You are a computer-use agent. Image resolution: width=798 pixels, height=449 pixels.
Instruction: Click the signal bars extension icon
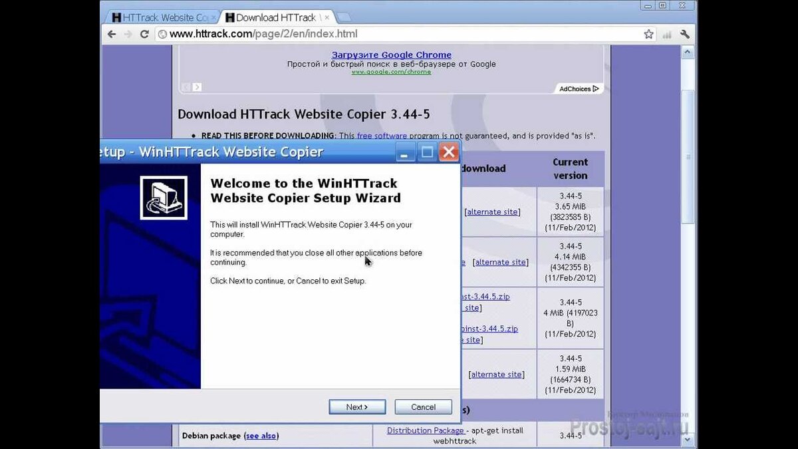(x=668, y=35)
